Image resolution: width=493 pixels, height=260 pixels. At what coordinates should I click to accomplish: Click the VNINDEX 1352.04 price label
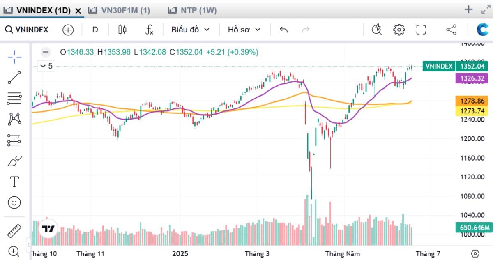pos(455,66)
